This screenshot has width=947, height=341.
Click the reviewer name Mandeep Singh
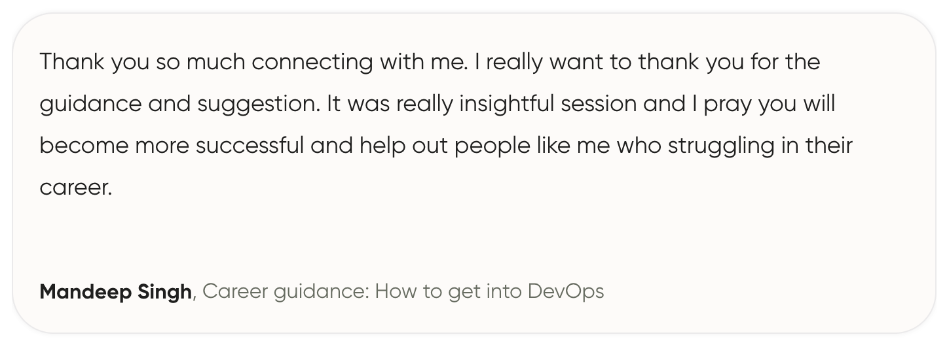click(116, 291)
